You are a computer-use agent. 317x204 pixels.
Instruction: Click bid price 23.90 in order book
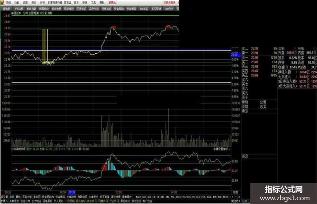tap(255, 58)
